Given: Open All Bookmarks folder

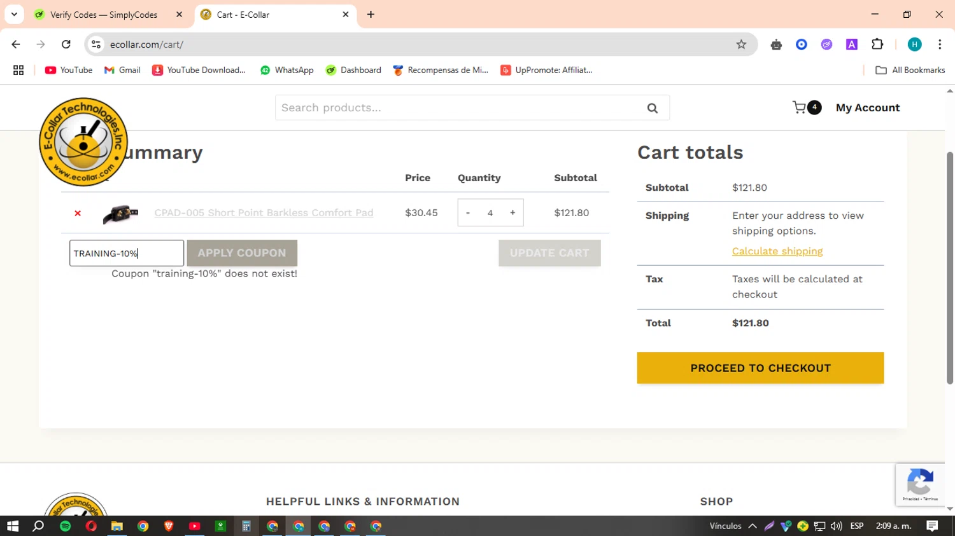Looking at the screenshot, I should click(x=910, y=70).
